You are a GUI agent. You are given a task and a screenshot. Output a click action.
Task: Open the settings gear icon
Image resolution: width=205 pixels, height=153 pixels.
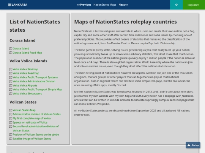[177, 5]
